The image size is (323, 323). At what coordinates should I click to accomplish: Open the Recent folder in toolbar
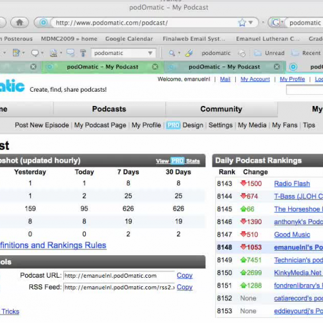click(306, 53)
